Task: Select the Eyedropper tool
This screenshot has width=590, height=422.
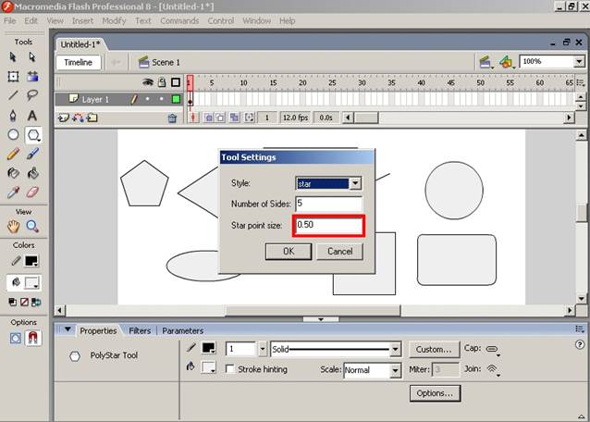Action: pos(13,192)
